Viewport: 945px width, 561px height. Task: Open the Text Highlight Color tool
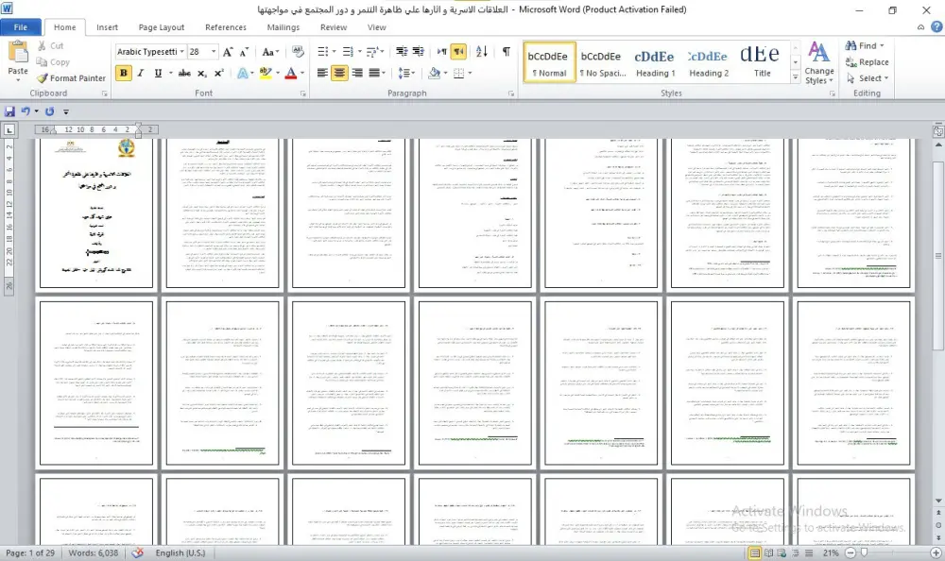pyautogui.click(x=267, y=72)
